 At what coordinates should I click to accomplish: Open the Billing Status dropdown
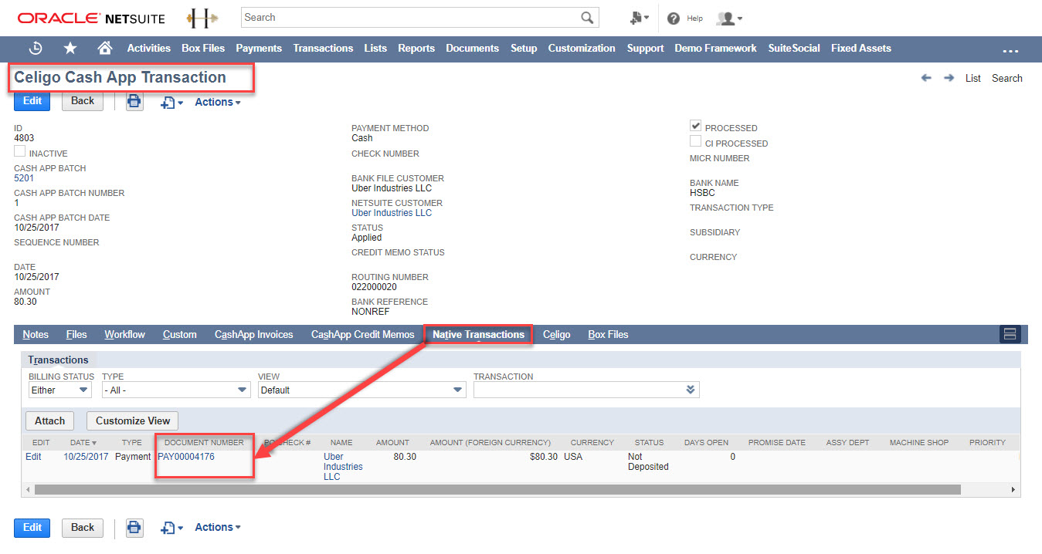[59, 390]
